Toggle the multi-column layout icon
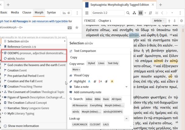This screenshot has width=185, height=130. pyautogui.click(x=141, y=13)
